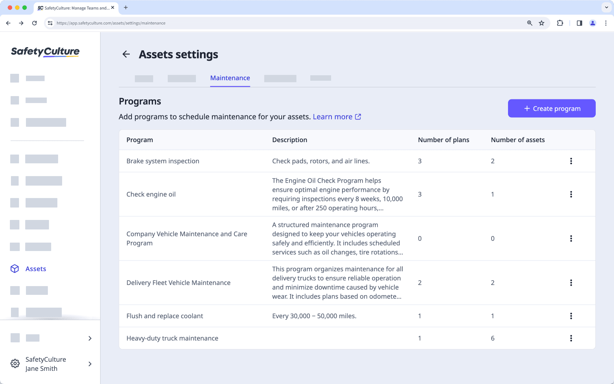614x384 pixels.
Task: Open Chrome's three-dot menu
Action: [x=606, y=23]
